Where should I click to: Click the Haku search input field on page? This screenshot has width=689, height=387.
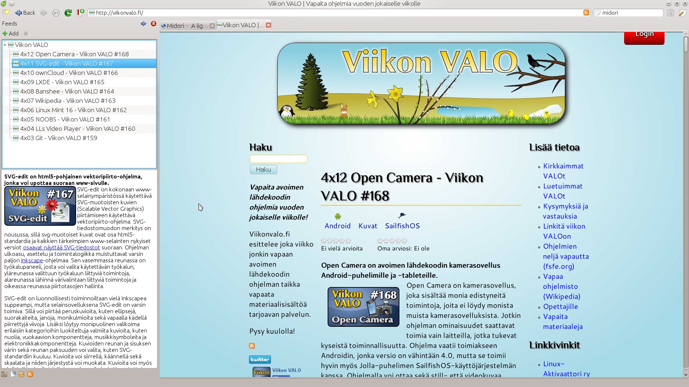coord(278,159)
